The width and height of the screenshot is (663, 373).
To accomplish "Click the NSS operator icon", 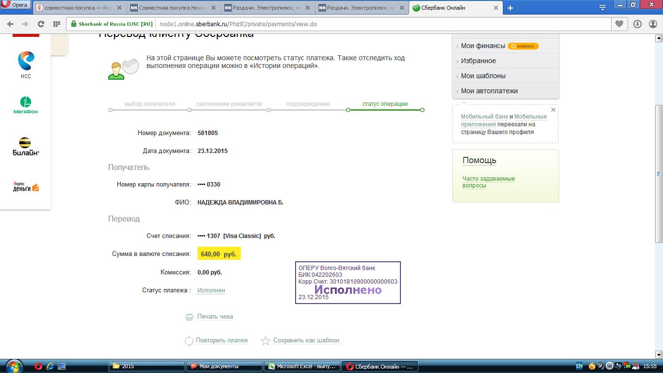I will 26,64.
